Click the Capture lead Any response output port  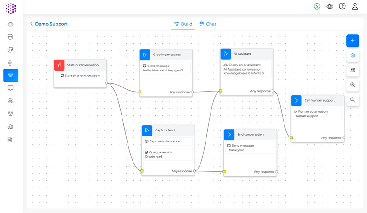(x=195, y=171)
